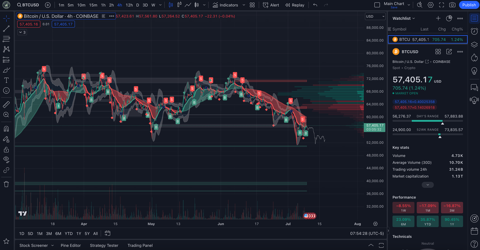This screenshot has height=250, width=480.
Task: Open the Fibonacci tools group
Action: coord(6,39)
